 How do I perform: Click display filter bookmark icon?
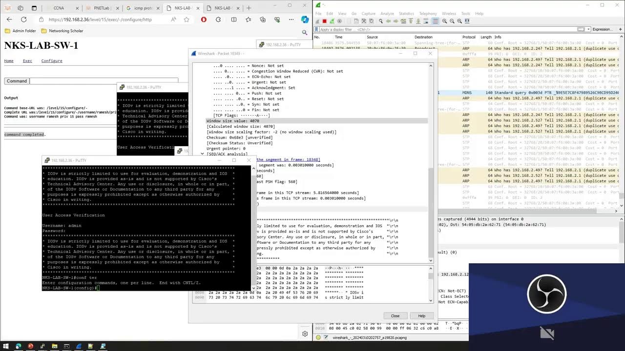[x=316, y=29]
